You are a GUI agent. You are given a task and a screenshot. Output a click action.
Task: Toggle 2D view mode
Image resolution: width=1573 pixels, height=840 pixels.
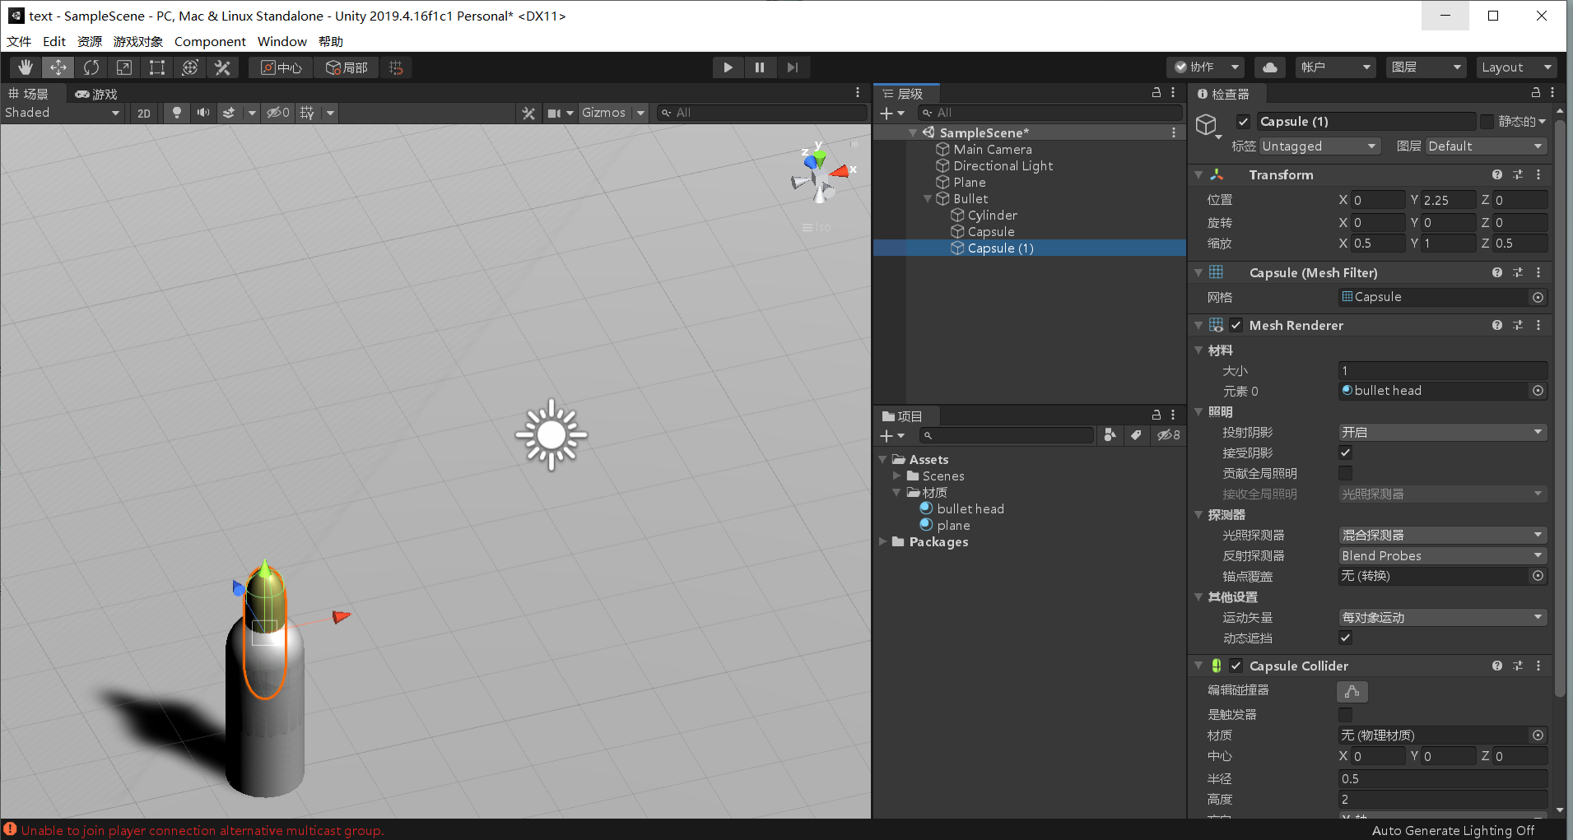click(144, 113)
